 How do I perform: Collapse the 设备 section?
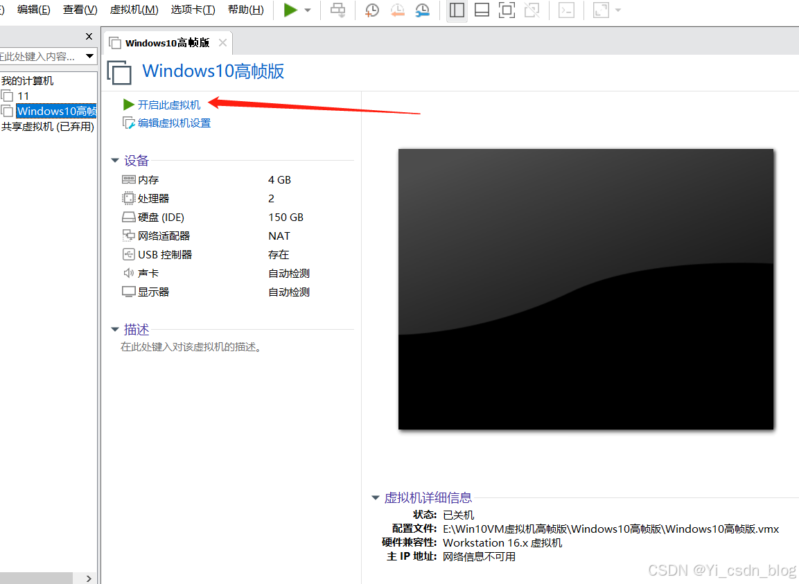pyautogui.click(x=115, y=161)
